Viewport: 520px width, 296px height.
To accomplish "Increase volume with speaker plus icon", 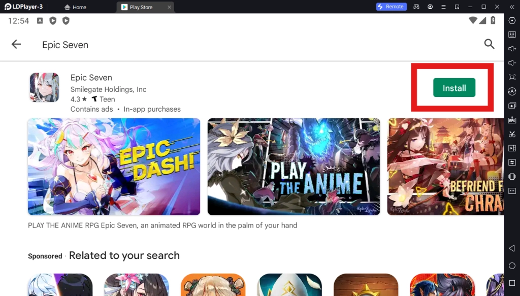I will click(x=512, y=49).
